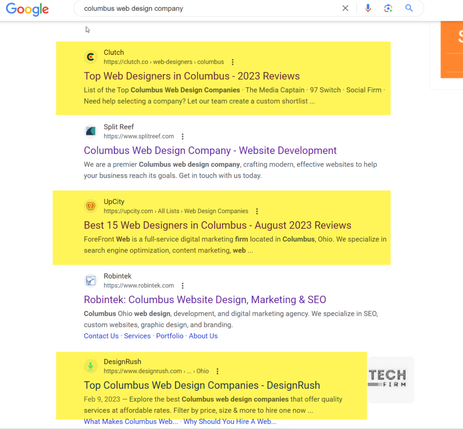Open Robintek's Contact Us sitelink

(101, 336)
